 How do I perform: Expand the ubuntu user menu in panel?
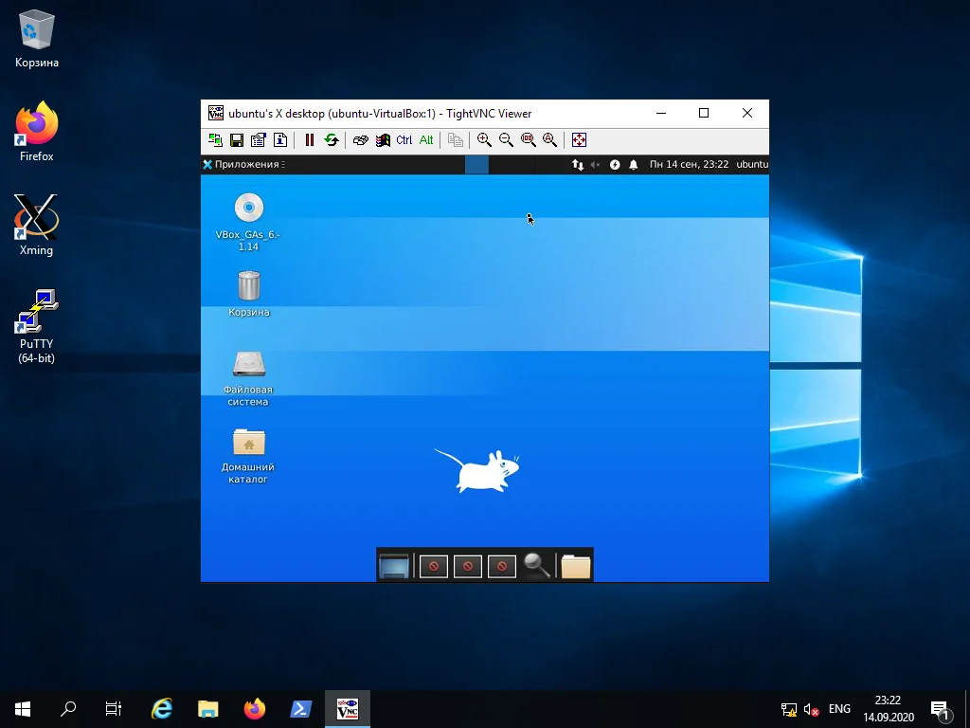tap(751, 164)
